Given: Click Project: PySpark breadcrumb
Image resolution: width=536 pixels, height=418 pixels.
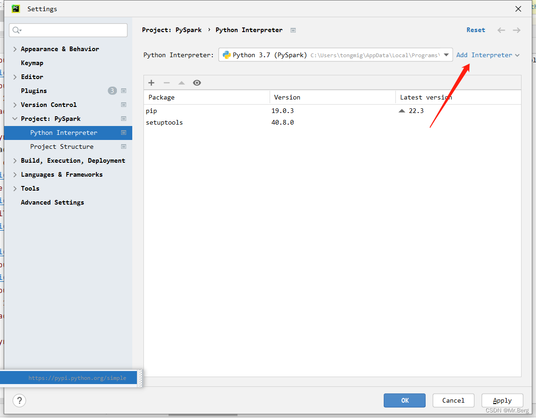Looking at the screenshot, I should pos(171,30).
